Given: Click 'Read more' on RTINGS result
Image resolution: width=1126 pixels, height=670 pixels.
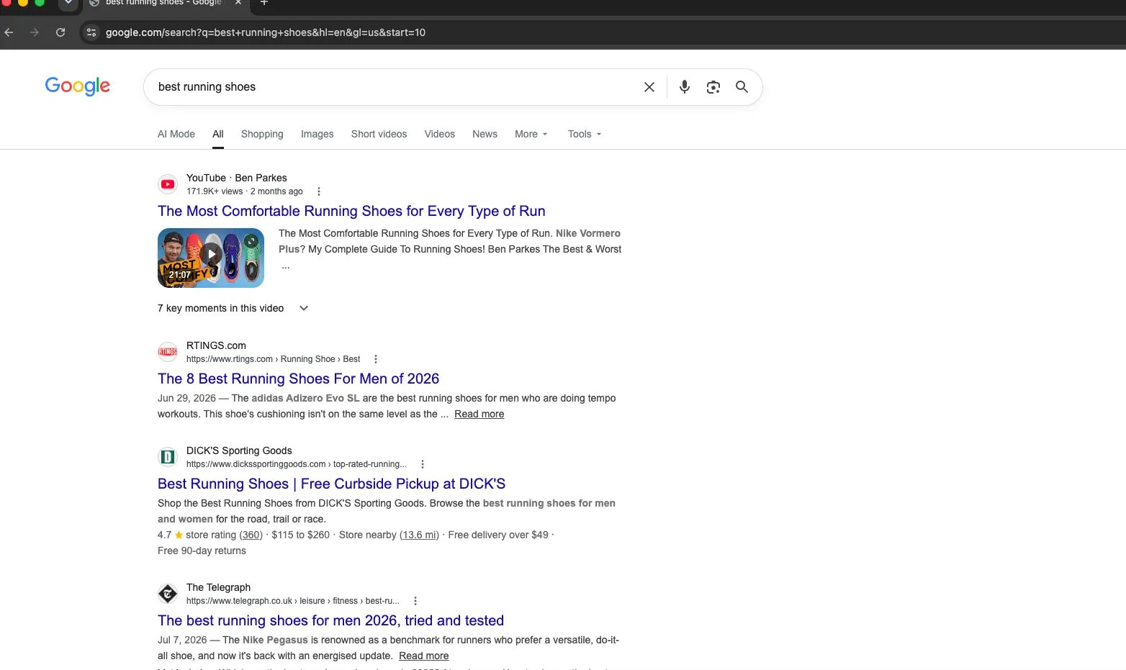Looking at the screenshot, I should 479,414.
